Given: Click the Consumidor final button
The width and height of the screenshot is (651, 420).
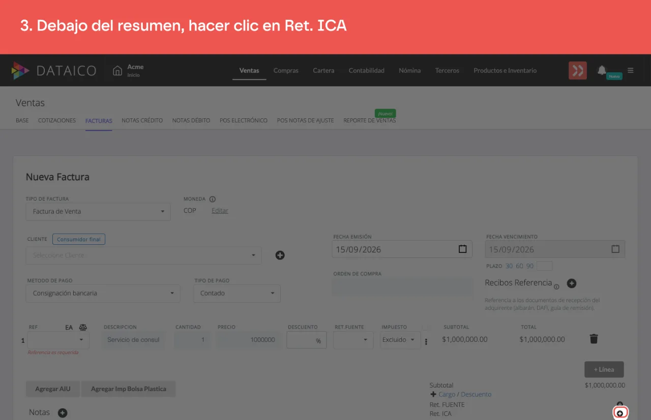Looking at the screenshot, I should [x=79, y=239].
